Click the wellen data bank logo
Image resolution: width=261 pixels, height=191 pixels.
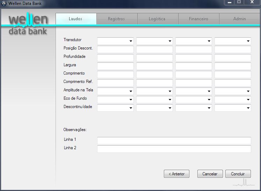pos(28,24)
